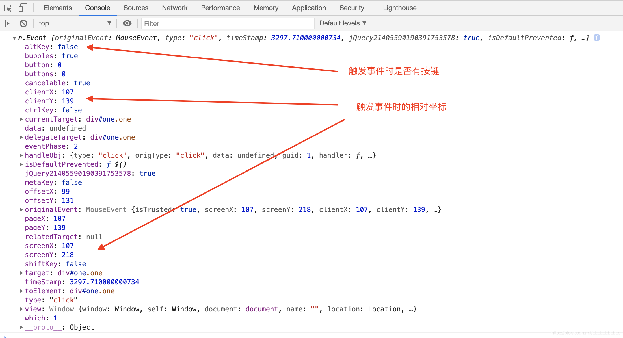
Task: Switch to the Elements tab
Action: pos(58,8)
